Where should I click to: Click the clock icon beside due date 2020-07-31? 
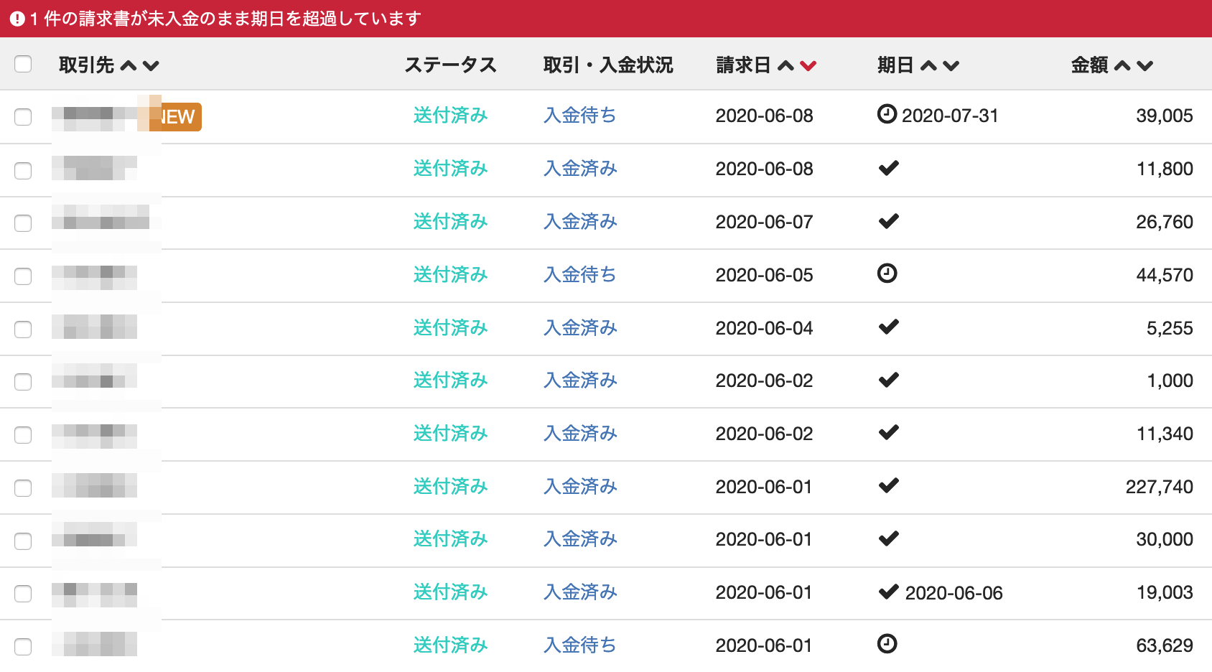887,114
